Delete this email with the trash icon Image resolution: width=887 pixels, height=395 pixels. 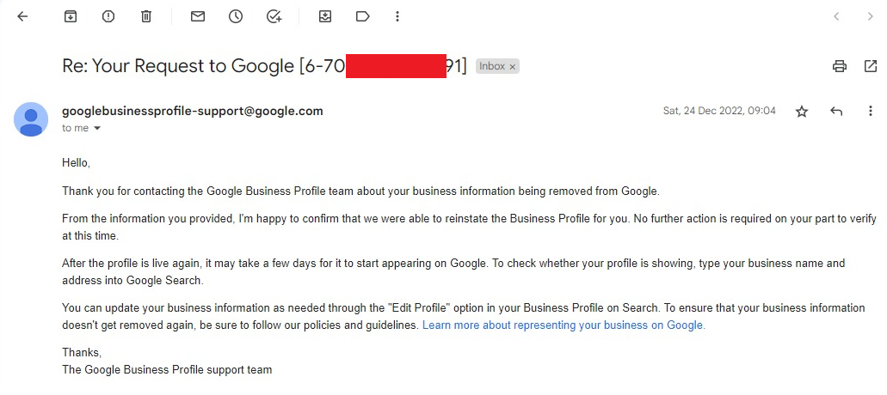[146, 16]
